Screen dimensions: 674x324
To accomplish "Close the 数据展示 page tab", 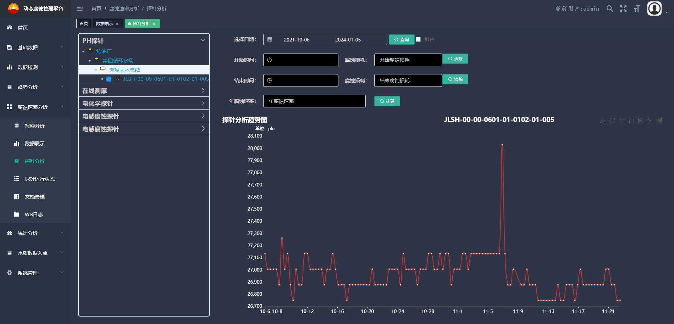I will click(117, 24).
